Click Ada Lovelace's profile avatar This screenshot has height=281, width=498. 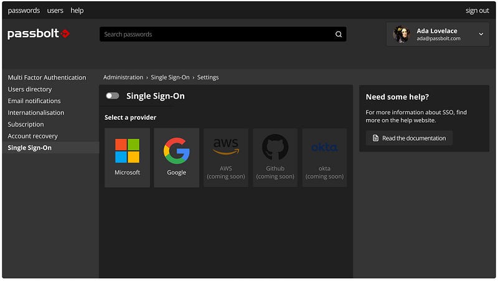[402, 34]
